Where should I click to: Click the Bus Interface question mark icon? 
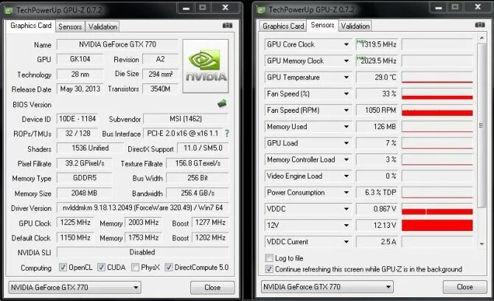(227, 134)
